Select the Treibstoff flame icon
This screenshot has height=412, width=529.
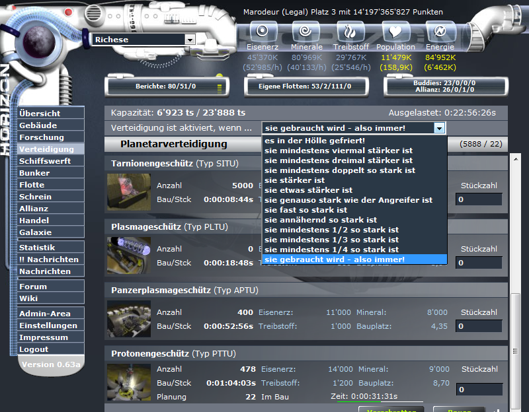pyautogui.click(x=351, y=31)
